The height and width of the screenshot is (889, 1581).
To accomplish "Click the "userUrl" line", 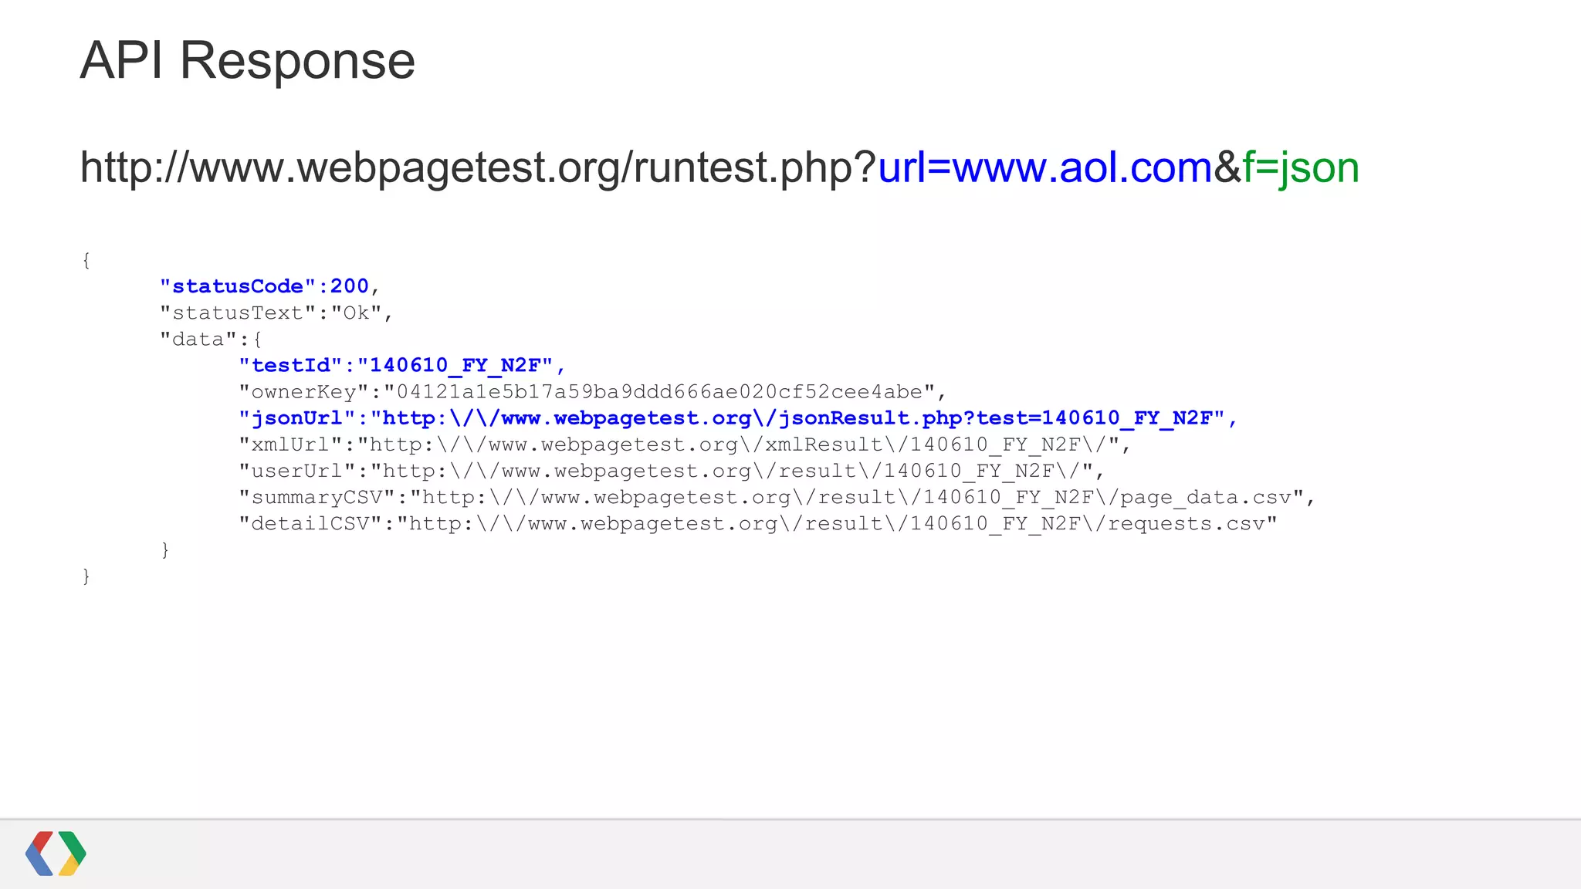I will pos(672,470).
